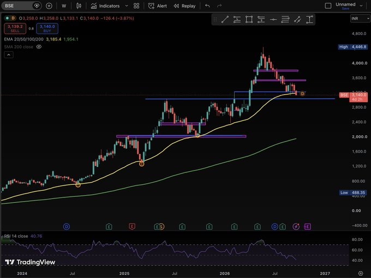Click the red E earnings marker
The width and height of the screenshot is (371, 278).
(132, 227)
